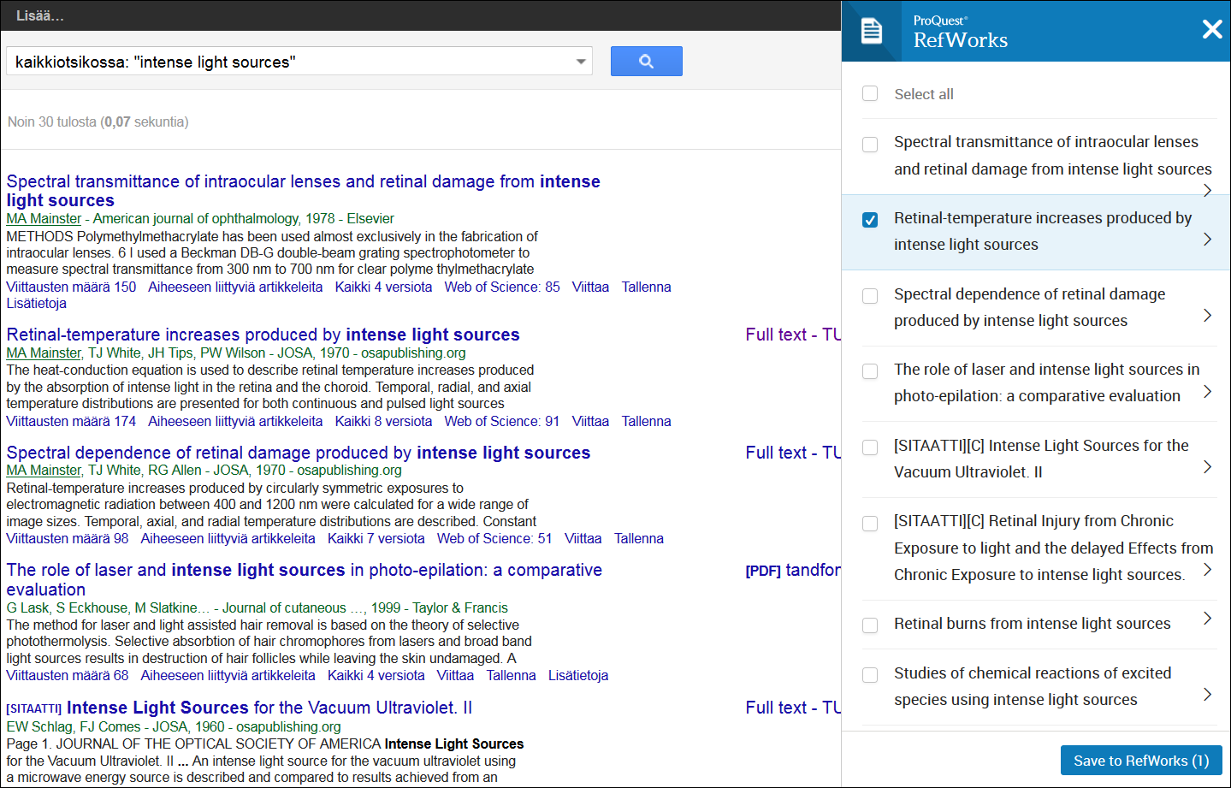The image size is (1231, 788).
Task: Check 'Retinal Injury from Chronic Exposure' checkbox
Action: (870, 524)
